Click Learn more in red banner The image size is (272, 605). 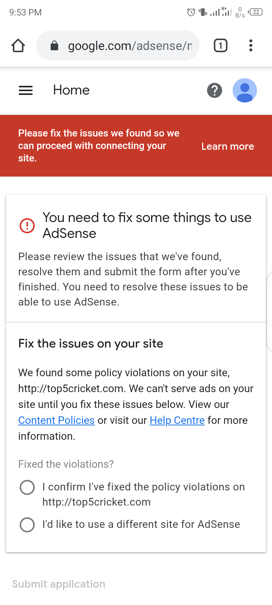point(227,146)
